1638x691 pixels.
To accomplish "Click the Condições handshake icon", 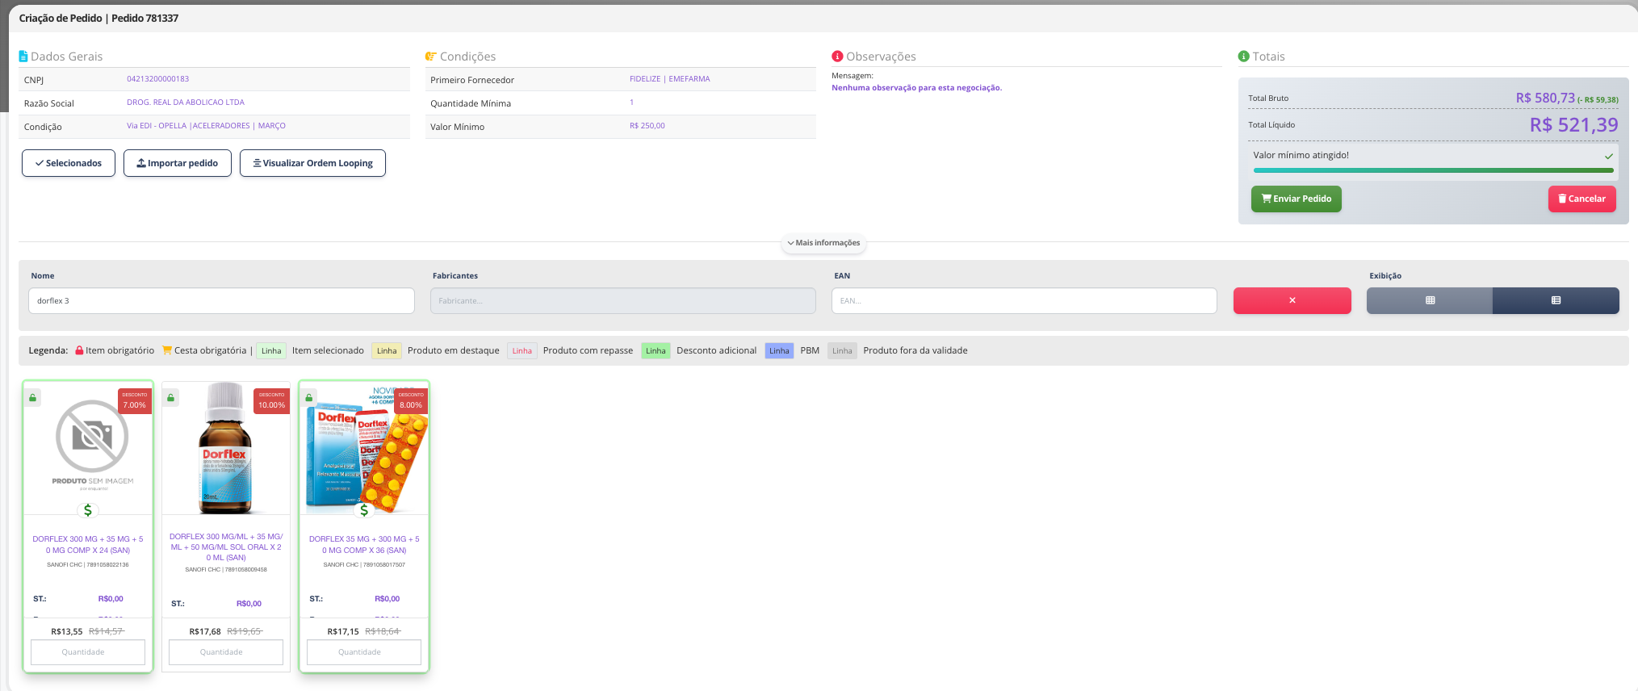I will [x=431, y=57].
